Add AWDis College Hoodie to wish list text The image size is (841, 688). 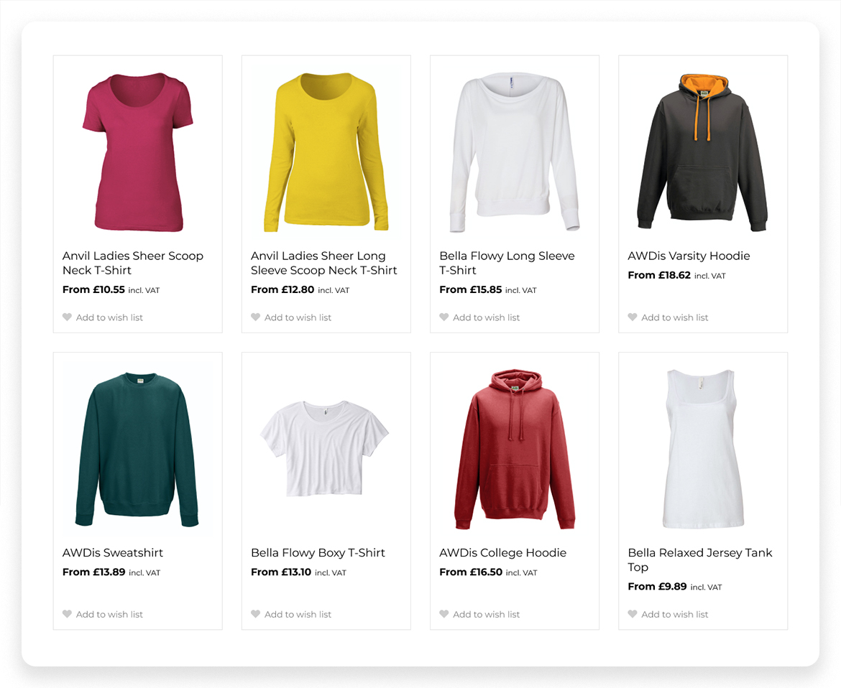point(486,614)
